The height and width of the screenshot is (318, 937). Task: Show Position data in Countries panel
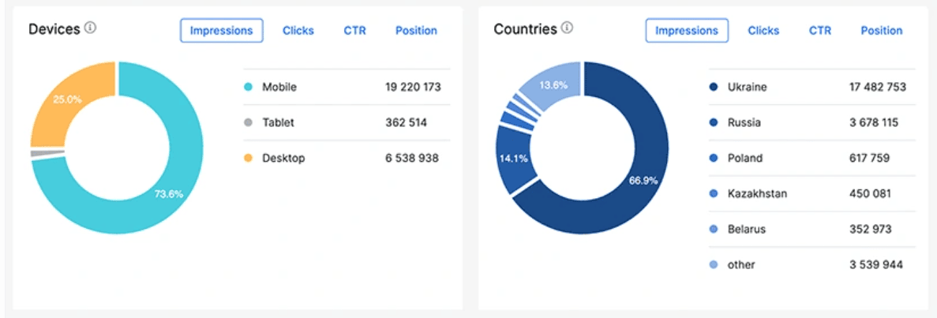pyautogui.click(x=881, y=31)
